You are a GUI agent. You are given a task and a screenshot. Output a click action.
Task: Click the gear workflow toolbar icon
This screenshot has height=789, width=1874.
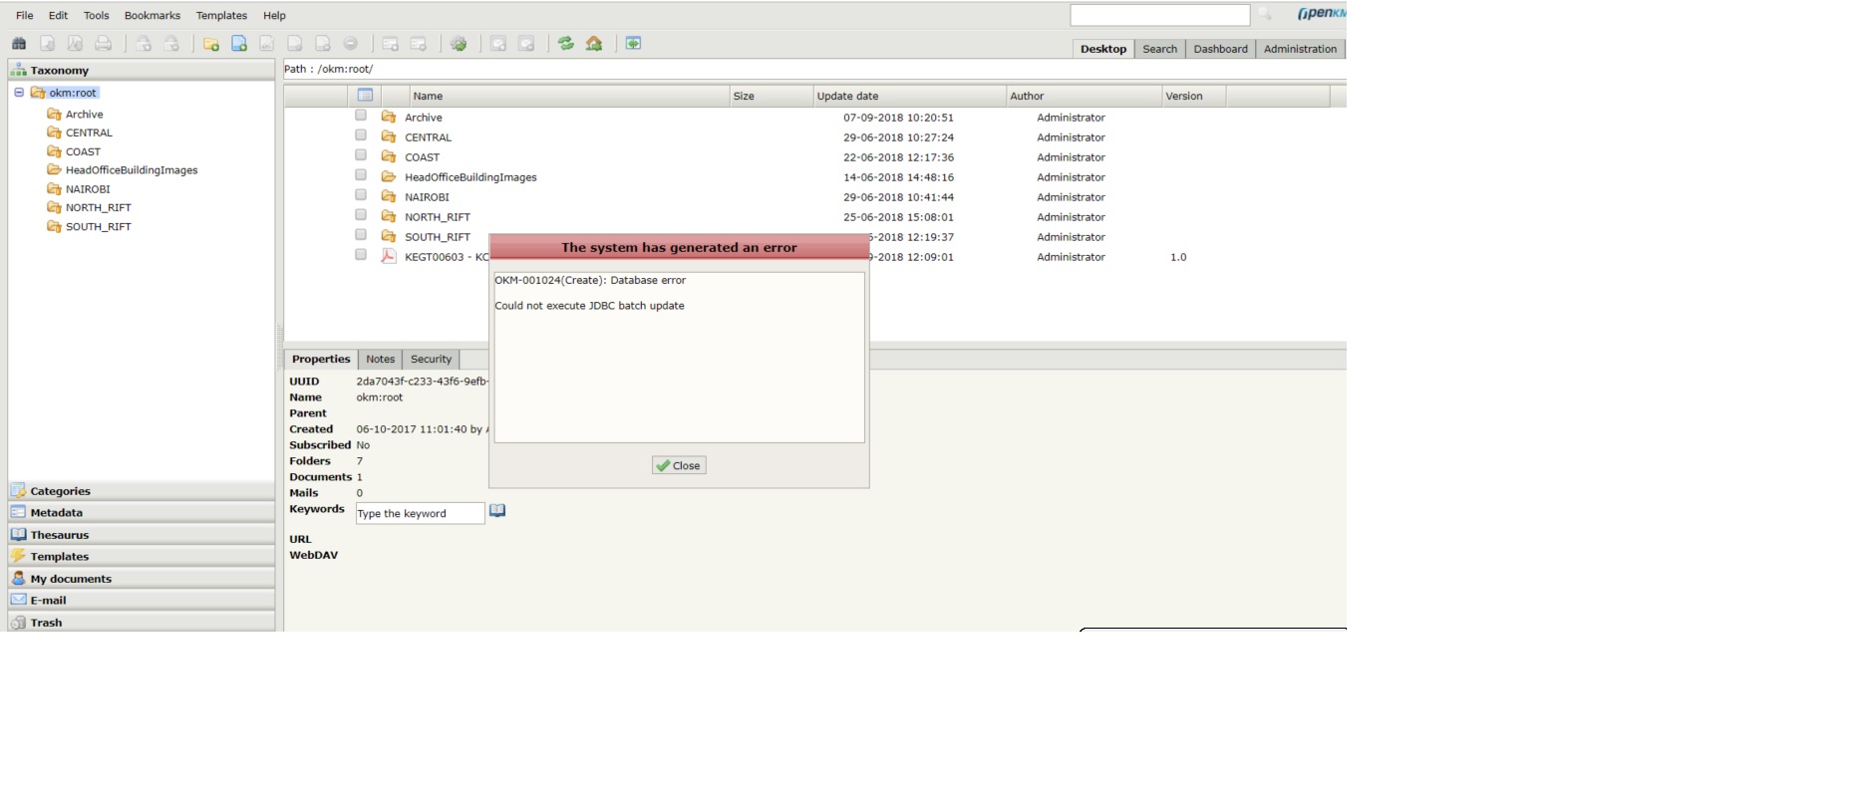(459, 44)
